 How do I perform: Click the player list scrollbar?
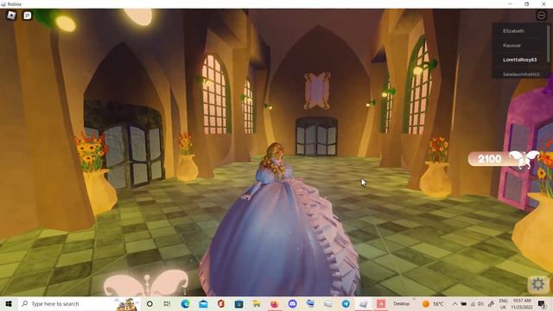pyautogui.click(x=548, y=44)
